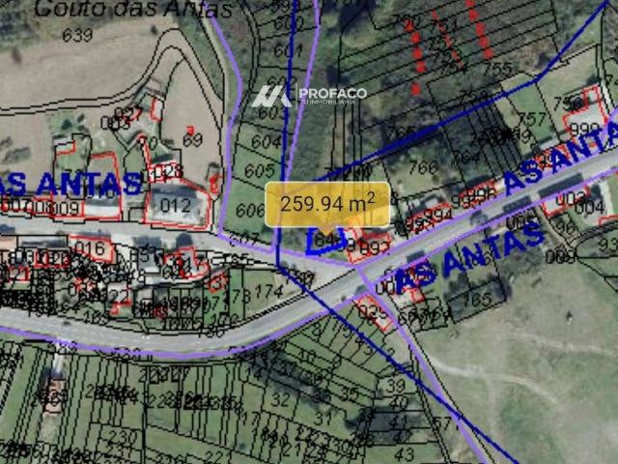Click the 259.94 m² area tooltip

click(x=327, y=204)
